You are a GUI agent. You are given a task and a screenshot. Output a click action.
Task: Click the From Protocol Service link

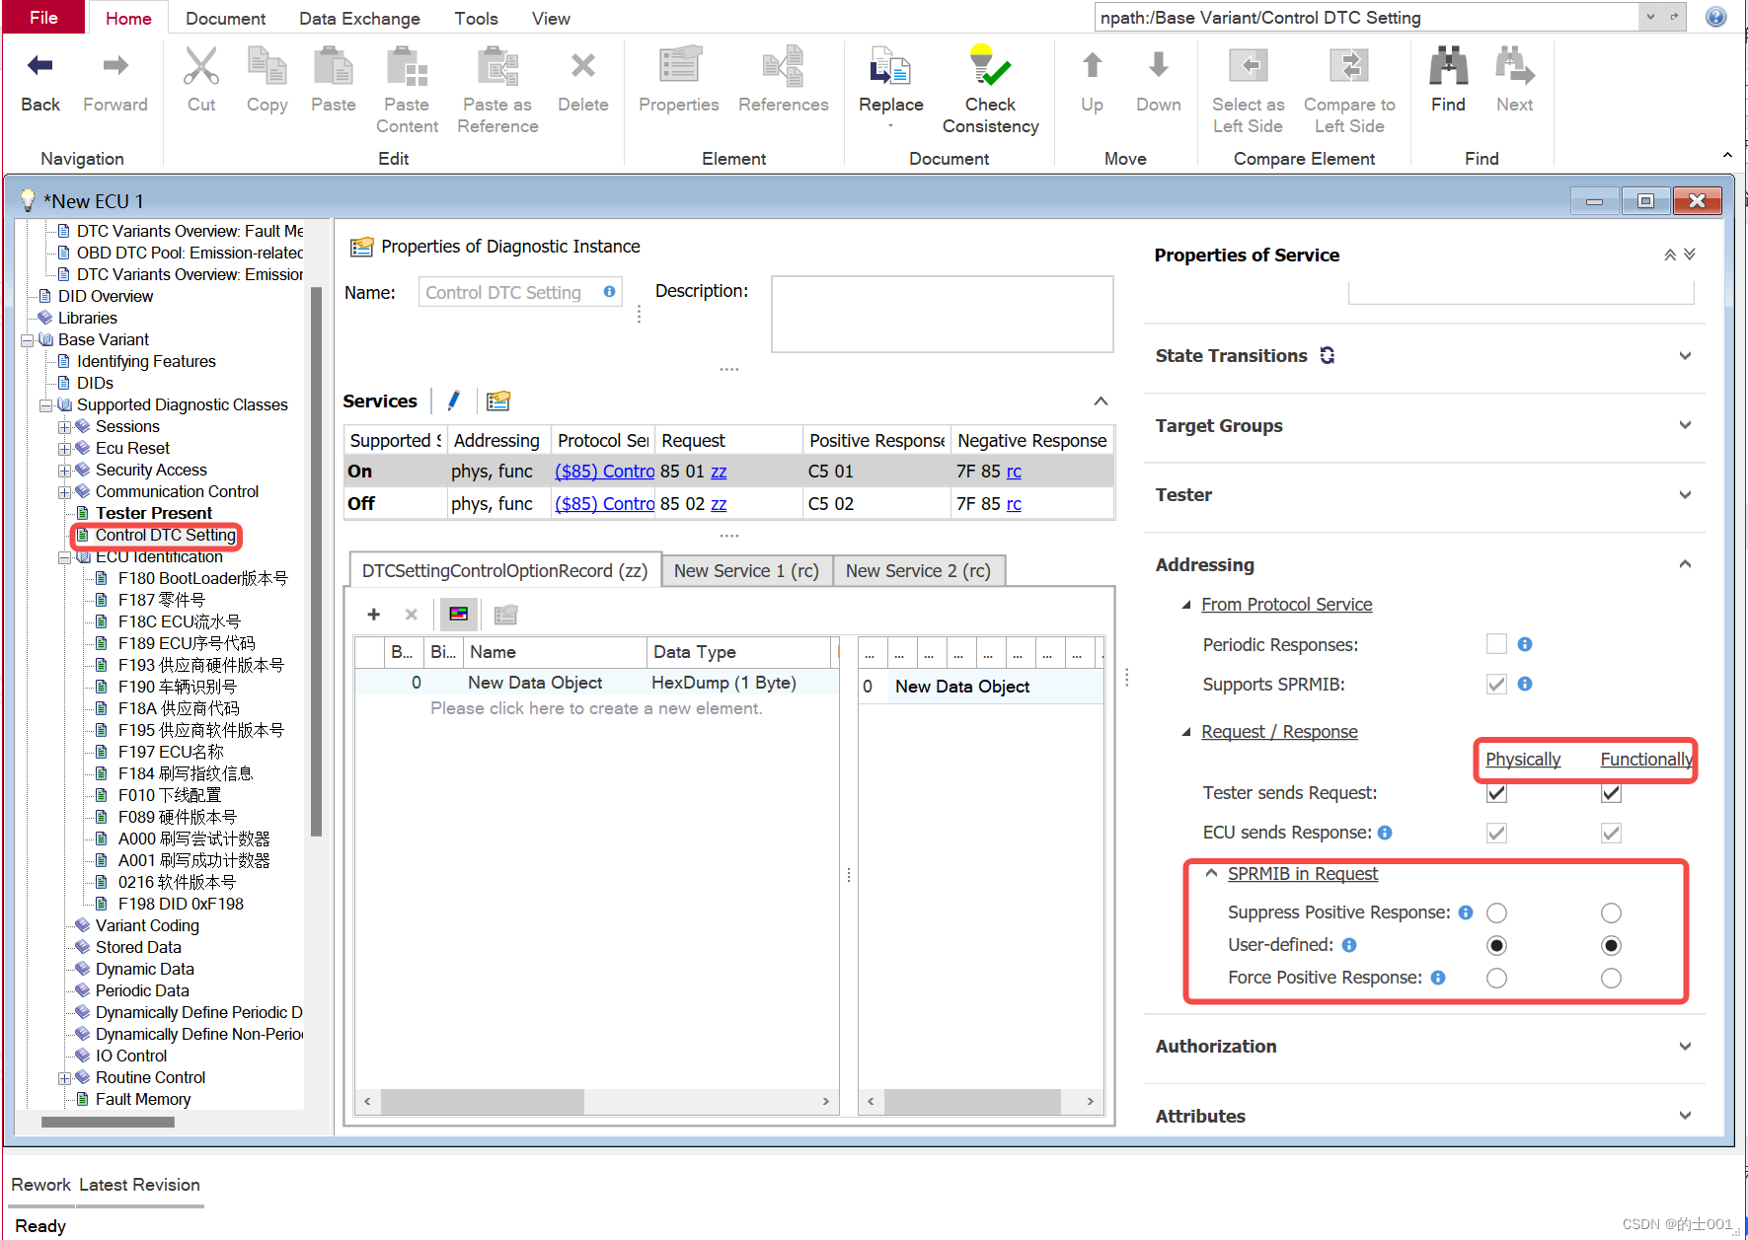(1286, 605)
